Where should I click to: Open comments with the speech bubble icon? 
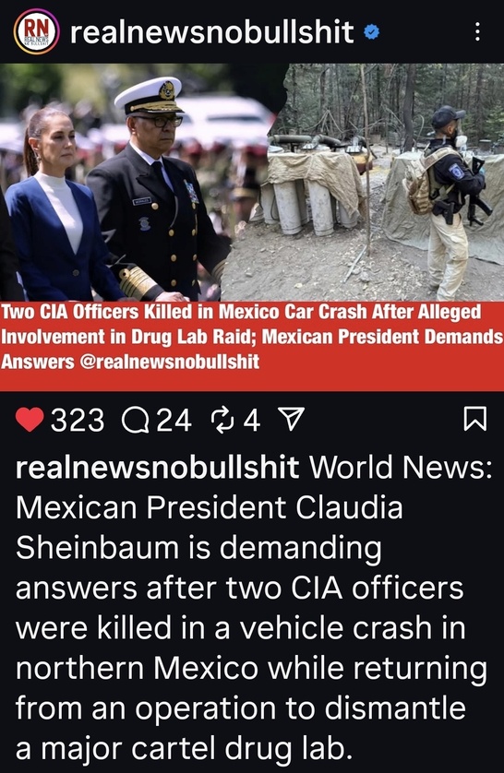(136, 420)
